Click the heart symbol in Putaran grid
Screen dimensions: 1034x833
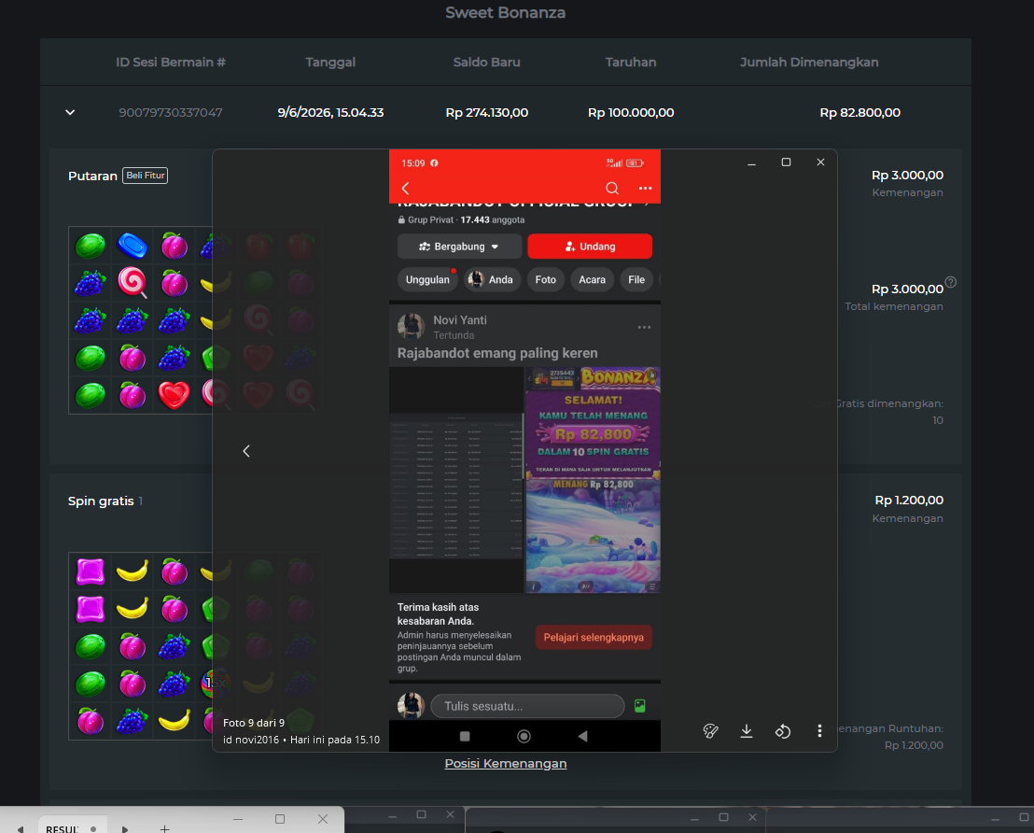pyautogui.click(x=175, y=395)
